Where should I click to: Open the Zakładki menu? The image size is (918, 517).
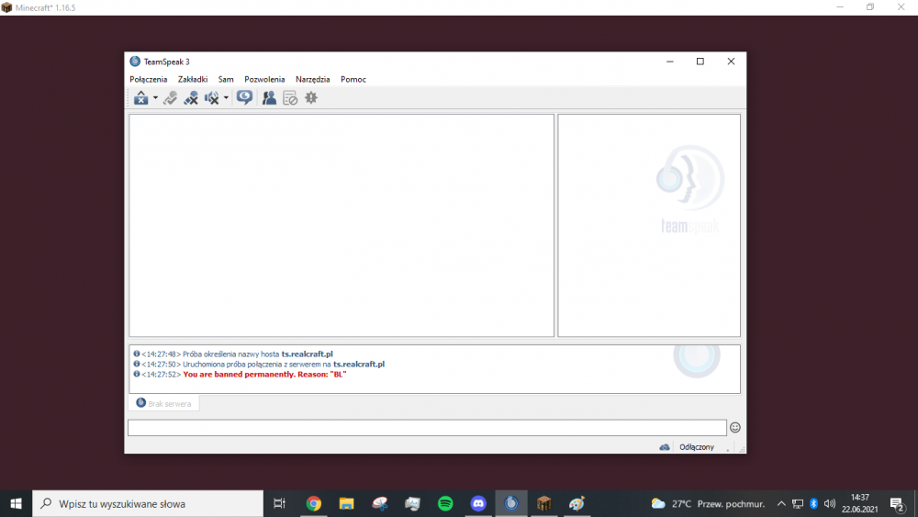tap(193, 80)
